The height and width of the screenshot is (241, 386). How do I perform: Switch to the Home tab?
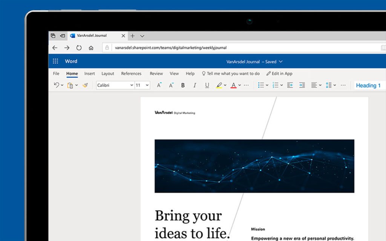(x=72, y=73)
